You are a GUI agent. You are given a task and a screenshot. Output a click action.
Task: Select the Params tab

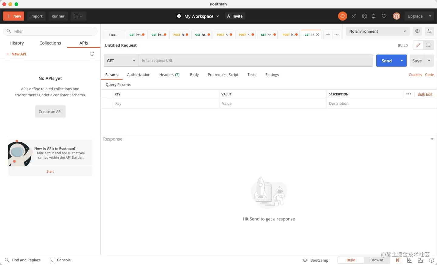click(112, 75)
